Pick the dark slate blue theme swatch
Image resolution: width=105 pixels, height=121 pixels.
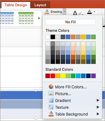coord(63,37)
